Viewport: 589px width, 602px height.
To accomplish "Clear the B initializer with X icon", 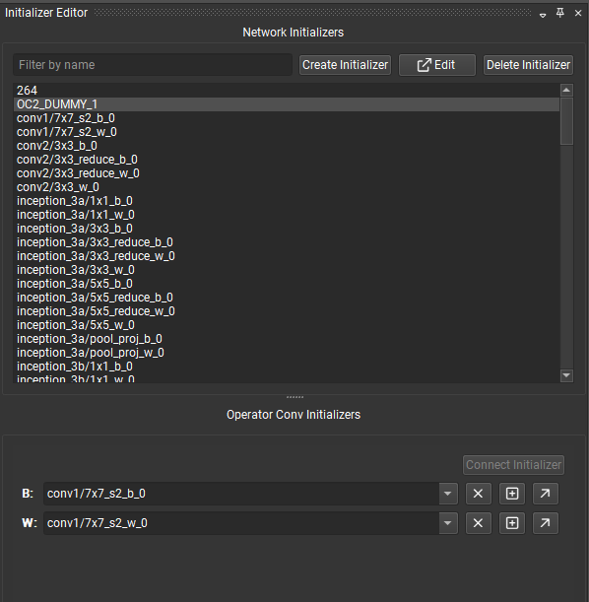I will 478,494.
